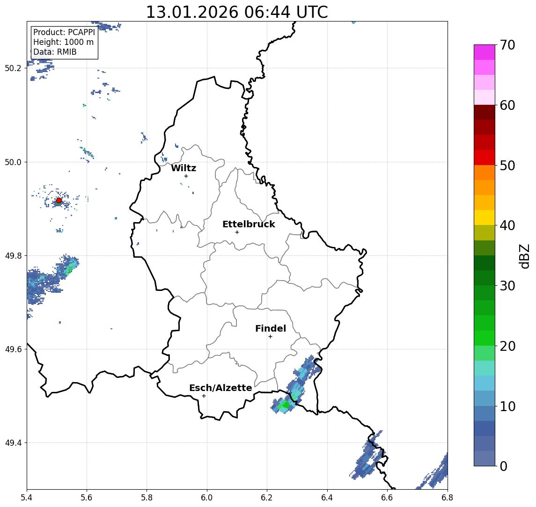Click the 'Data: RMIB' legend line
Image resolution: width=536 pixels, height=507 pixels.
(55, 52)
